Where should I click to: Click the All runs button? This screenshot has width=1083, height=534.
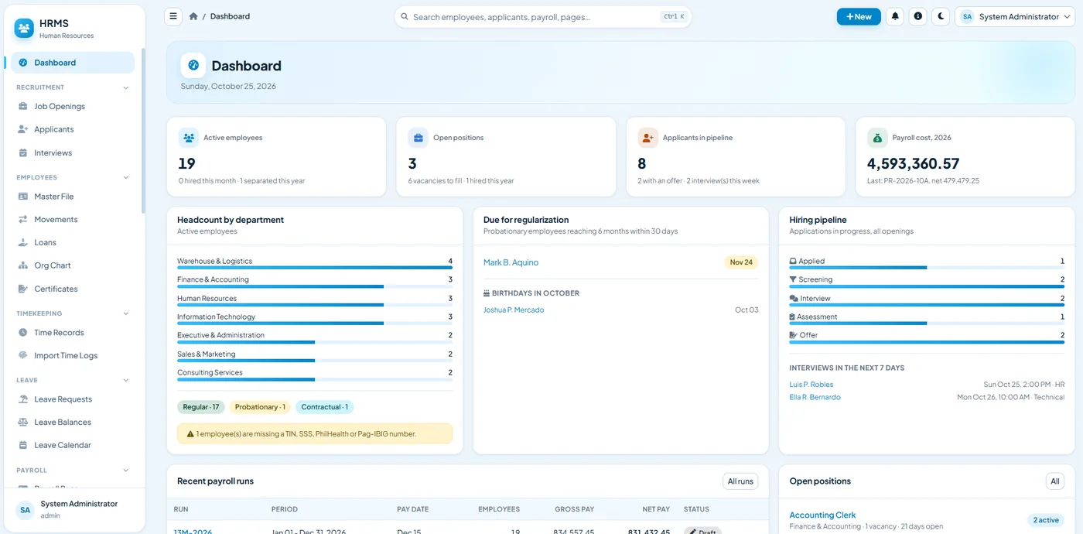coord(740,481)
